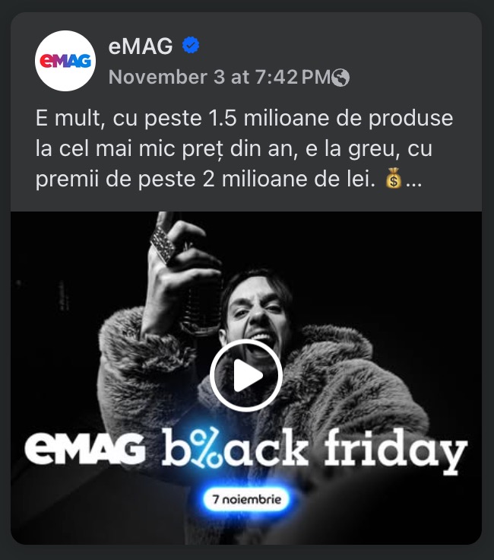Click the money bag emoji
The image size is (494, 560).
(x=394, y=178)
